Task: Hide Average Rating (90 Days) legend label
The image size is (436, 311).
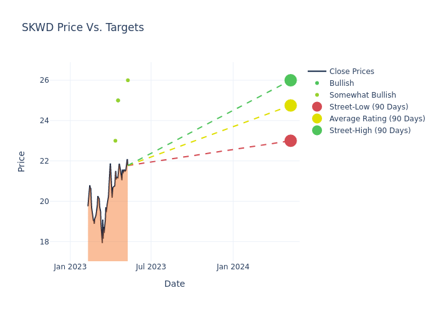Action: click(377, 119)
